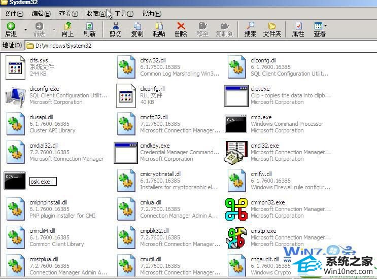The image size is (377, 279).
Task: Open the 文件(F) menu
Action: coord(14,14)
